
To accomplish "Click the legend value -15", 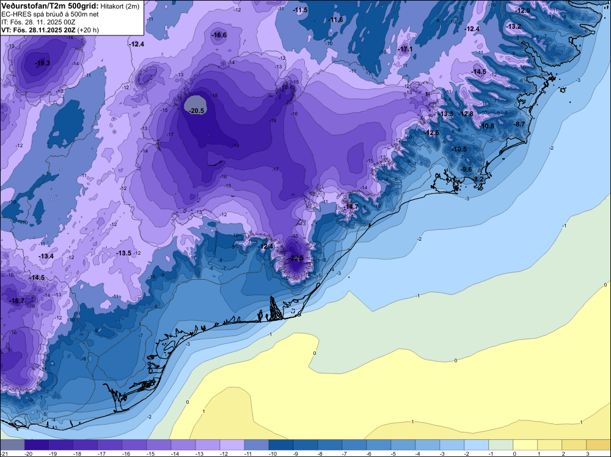I will point(150,454).
